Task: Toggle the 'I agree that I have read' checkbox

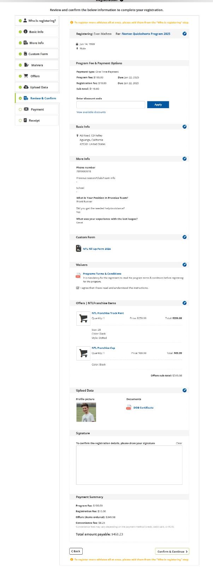Action: (78, 288)
